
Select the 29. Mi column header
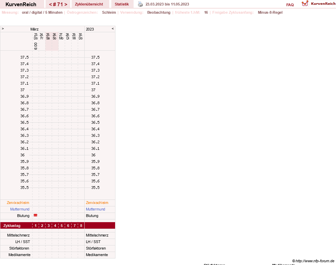click(x=74, y=36)
